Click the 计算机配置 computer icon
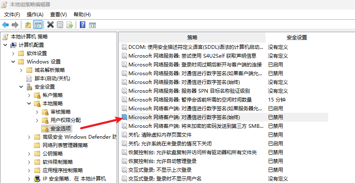This screenshot has height=183, width=355. (x=13, y=45)
